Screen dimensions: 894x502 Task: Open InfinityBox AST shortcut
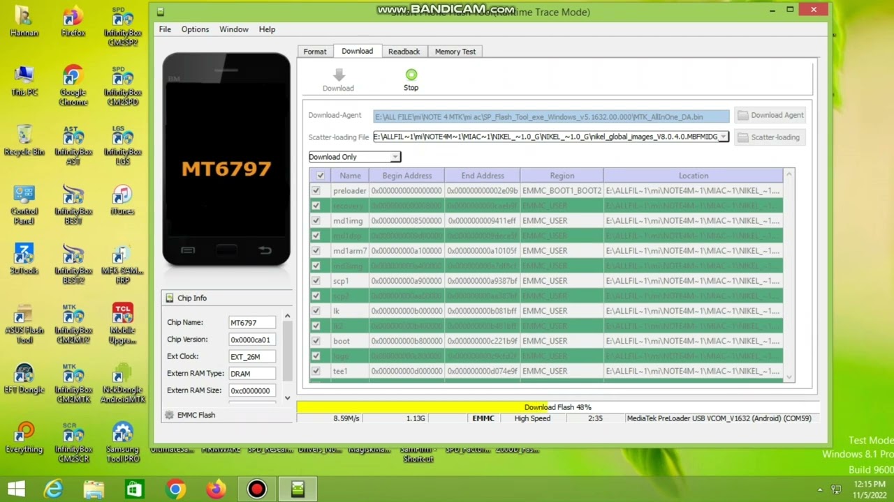tap(73, 145)
